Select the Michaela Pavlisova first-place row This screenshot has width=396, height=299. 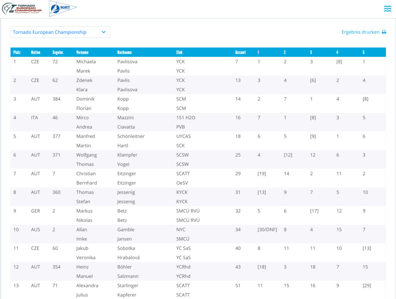[127, 62]
